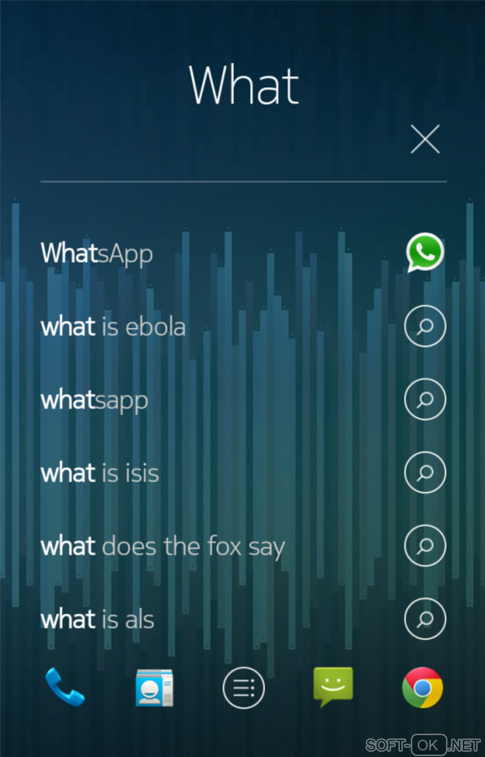The height and width of the screenshot is (757, 485).
Task: Tap search icon beside 'what is als'
Action: [425, 619]
